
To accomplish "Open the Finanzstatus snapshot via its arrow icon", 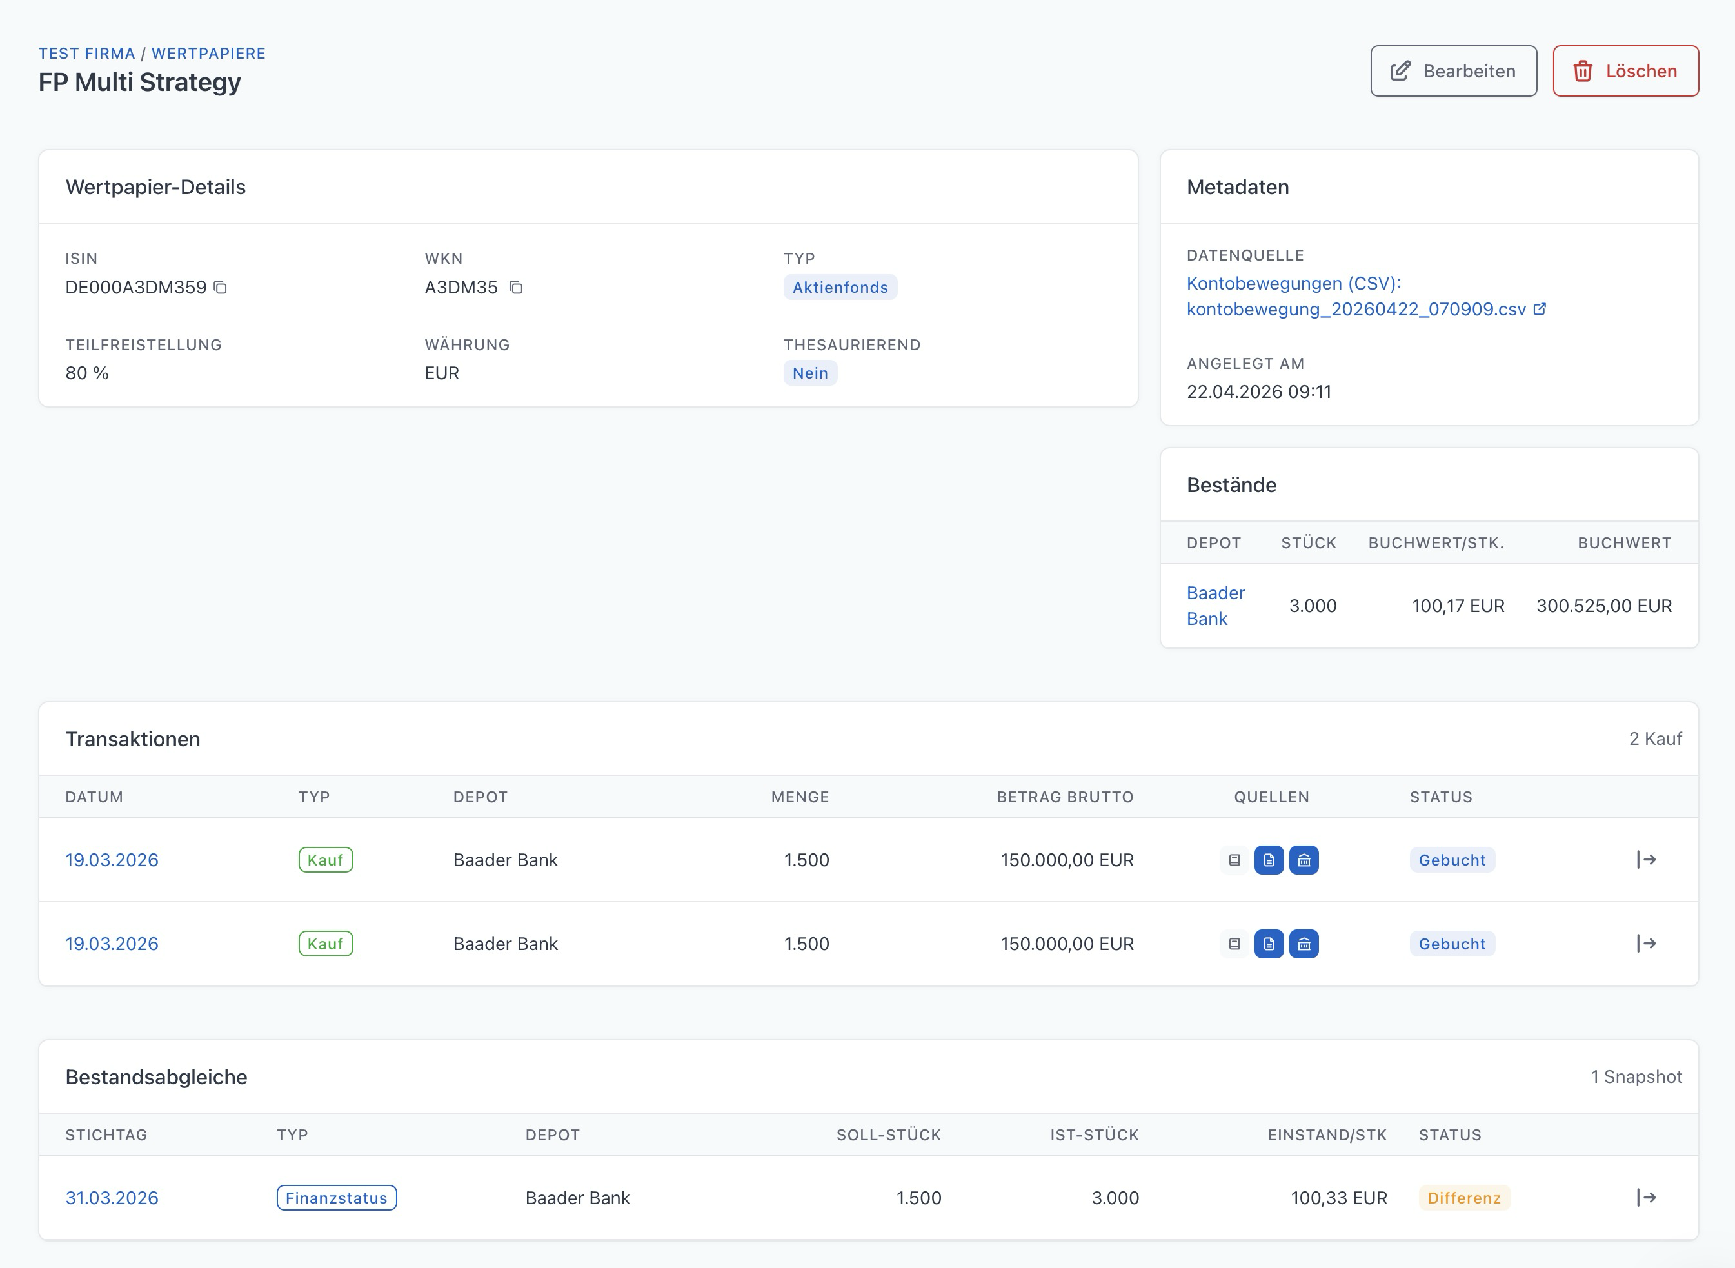I will (x=1646, y=1196).
